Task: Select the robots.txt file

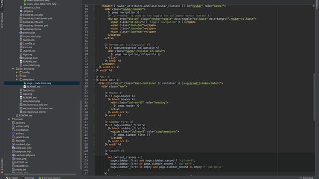Action: point(21,170)
